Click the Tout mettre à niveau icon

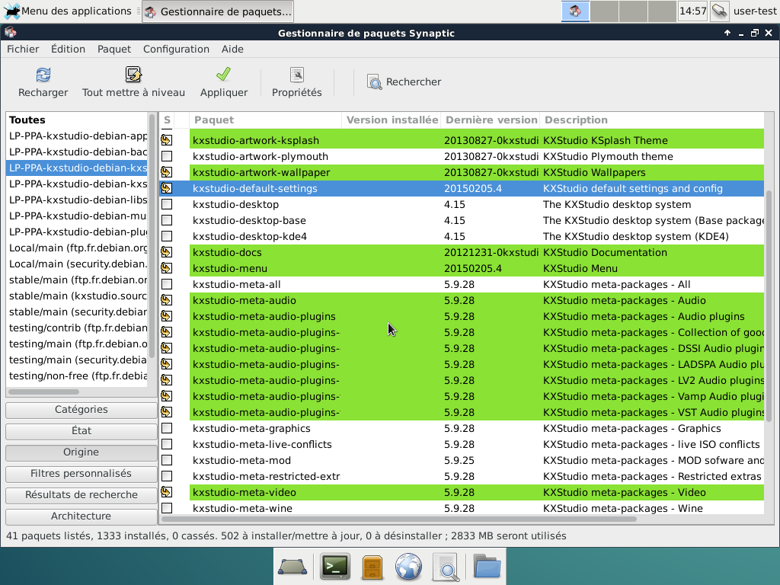pos(133,75)
